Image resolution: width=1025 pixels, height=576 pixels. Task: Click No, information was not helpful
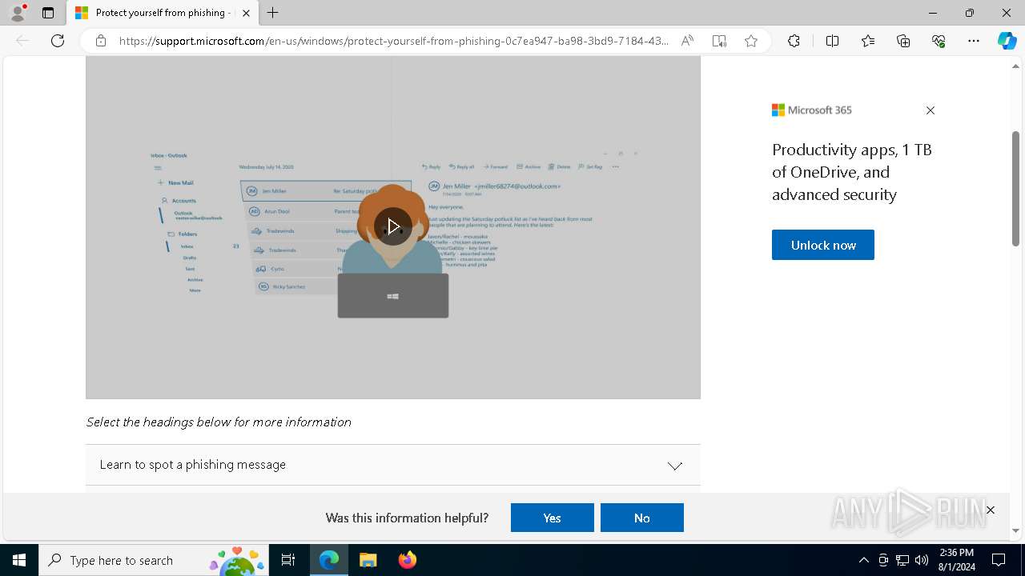click(x=642, y=518)
